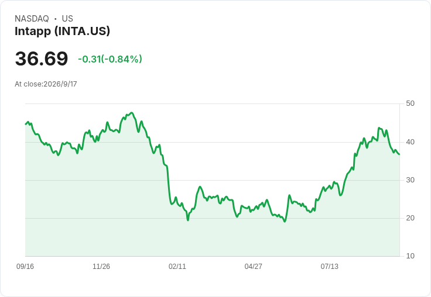
Task: Click the 07/13 date axis label
Action: (x=329, y=266)
